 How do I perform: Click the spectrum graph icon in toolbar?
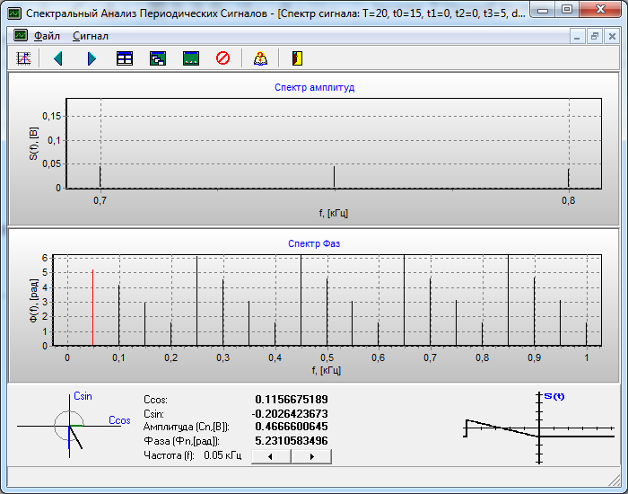click(24, 58)
